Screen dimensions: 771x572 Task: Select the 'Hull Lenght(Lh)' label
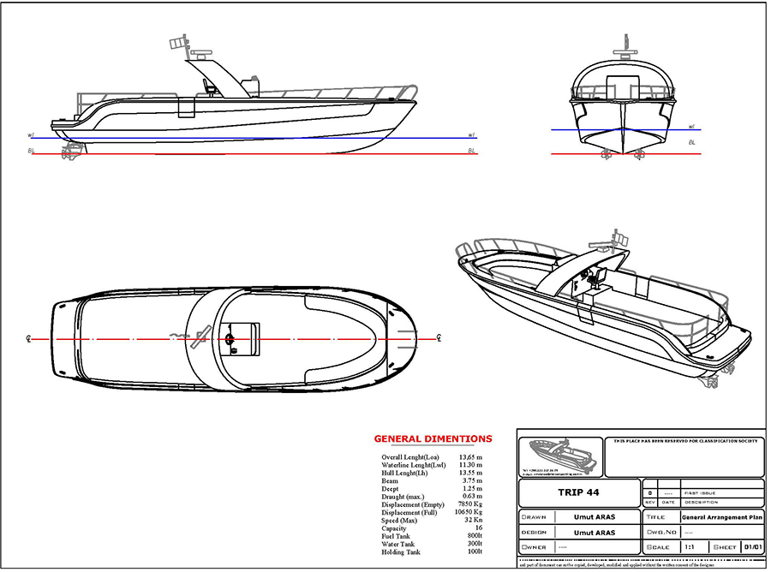[x=404, y=473]
